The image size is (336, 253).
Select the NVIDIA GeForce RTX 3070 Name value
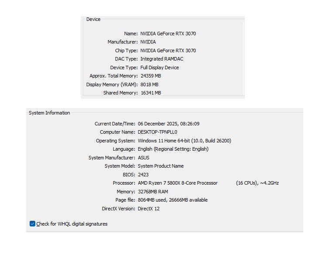pos(168,34)
